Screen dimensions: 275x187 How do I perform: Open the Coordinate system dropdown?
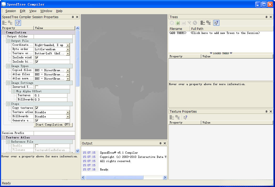[68, 45]
